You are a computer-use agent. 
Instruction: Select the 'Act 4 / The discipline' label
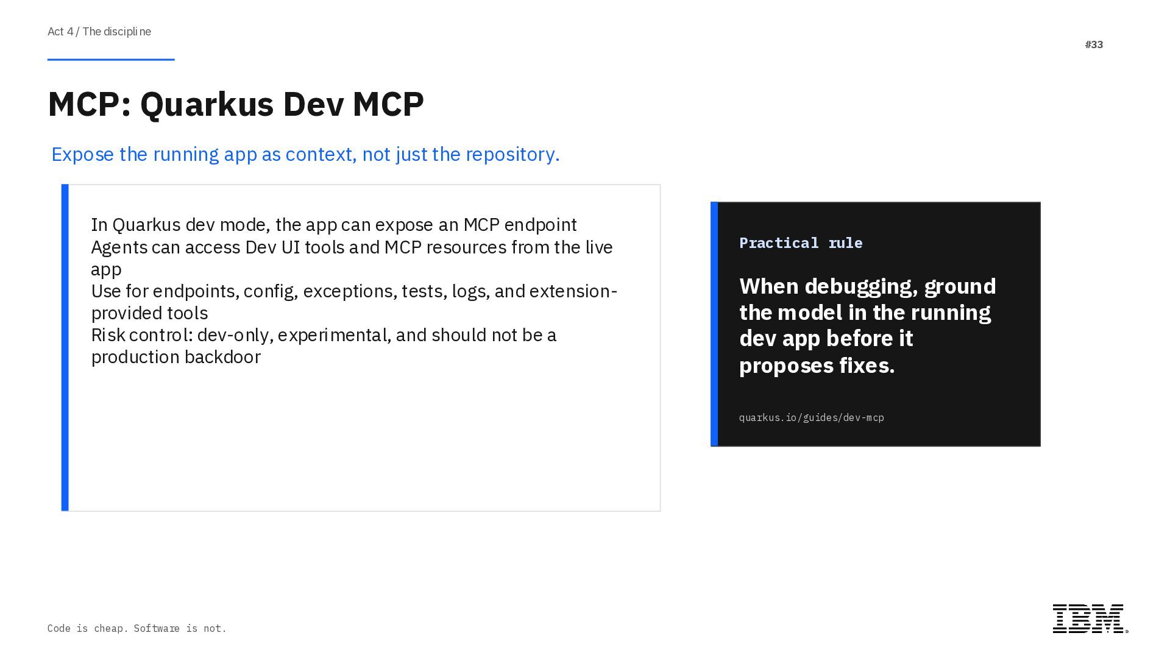pyautogui.click(x=99, y=32)
